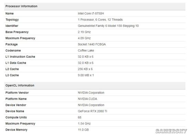Click the Maximum Frequency label under OpenCL Information
The height and width of the screenshot is (135, 189).
tap(20, 124)
